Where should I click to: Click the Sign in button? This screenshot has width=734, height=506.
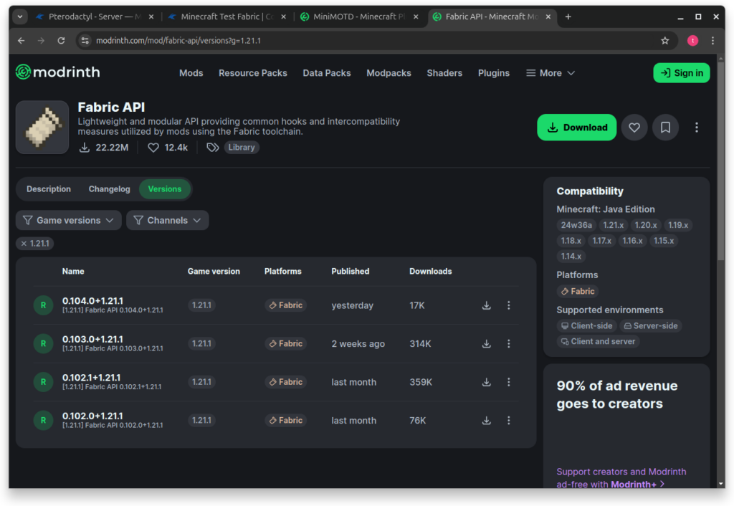pyautogui.click(x=681, y=73)
